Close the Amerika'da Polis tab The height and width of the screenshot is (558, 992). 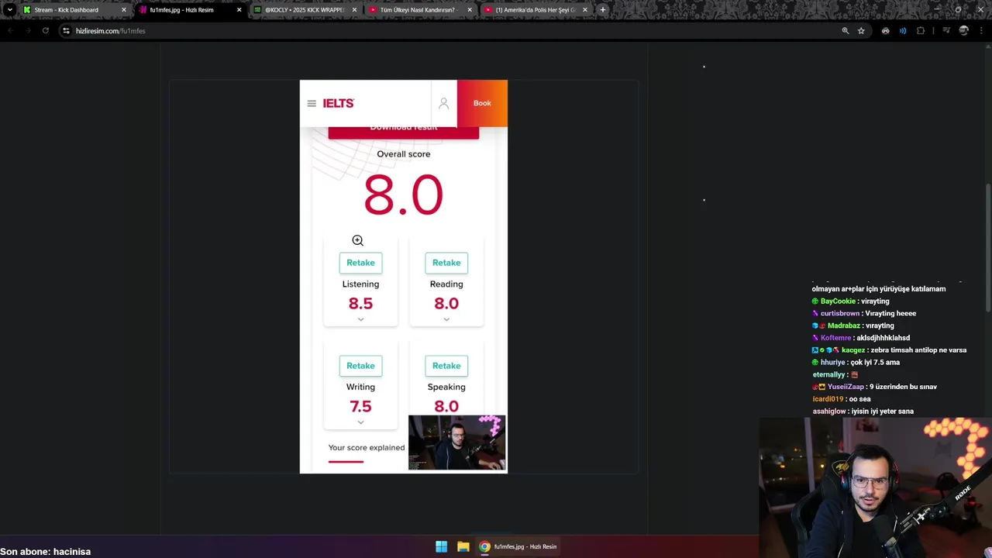pyautogui.click(x=584, y=10)
